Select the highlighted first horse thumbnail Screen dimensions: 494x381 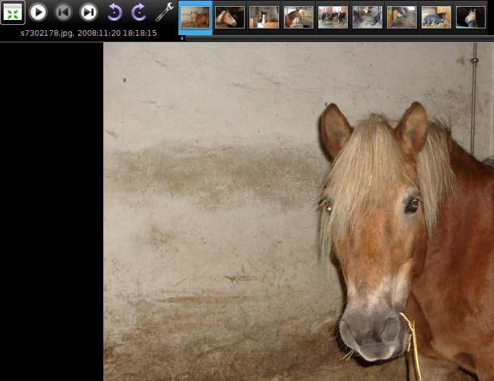[195, 18]
